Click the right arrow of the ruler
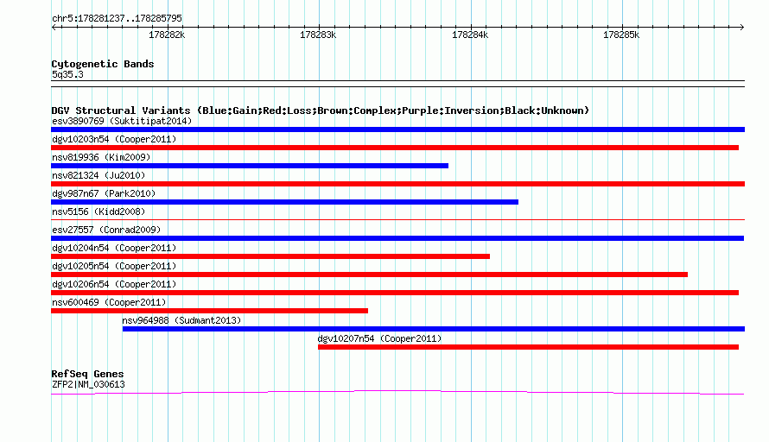769x442 pixels. [741, 28]
